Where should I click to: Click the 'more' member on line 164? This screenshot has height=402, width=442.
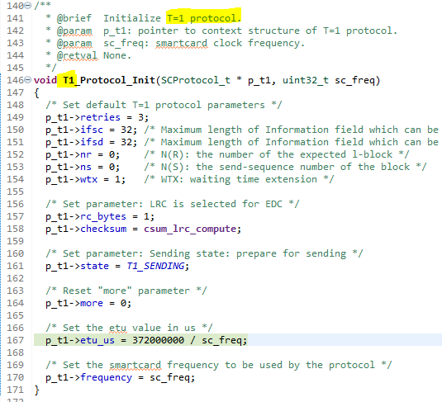92,303
